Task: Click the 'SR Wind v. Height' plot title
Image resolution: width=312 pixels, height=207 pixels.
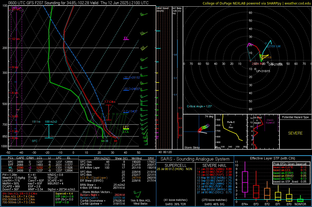Action: coord(257,120)
